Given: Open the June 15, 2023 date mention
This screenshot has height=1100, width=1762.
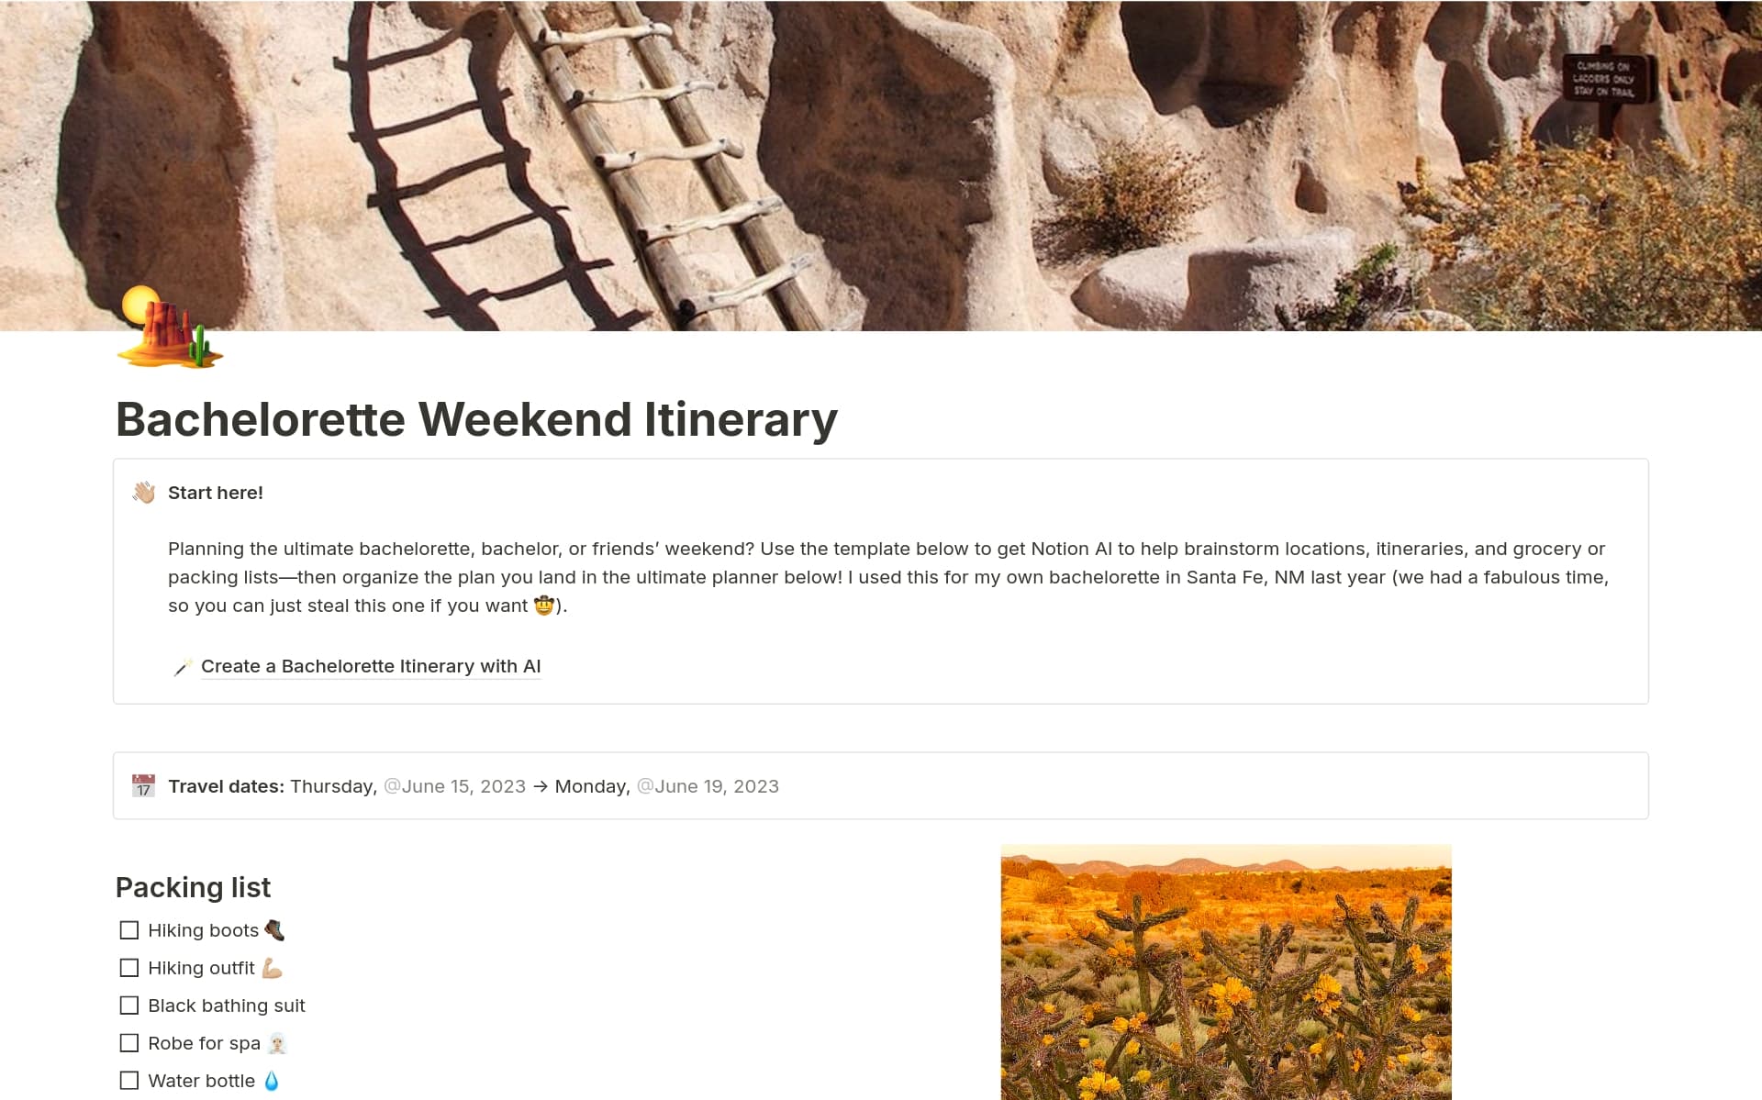Looking at the screenshot, I should pos(455,786).
